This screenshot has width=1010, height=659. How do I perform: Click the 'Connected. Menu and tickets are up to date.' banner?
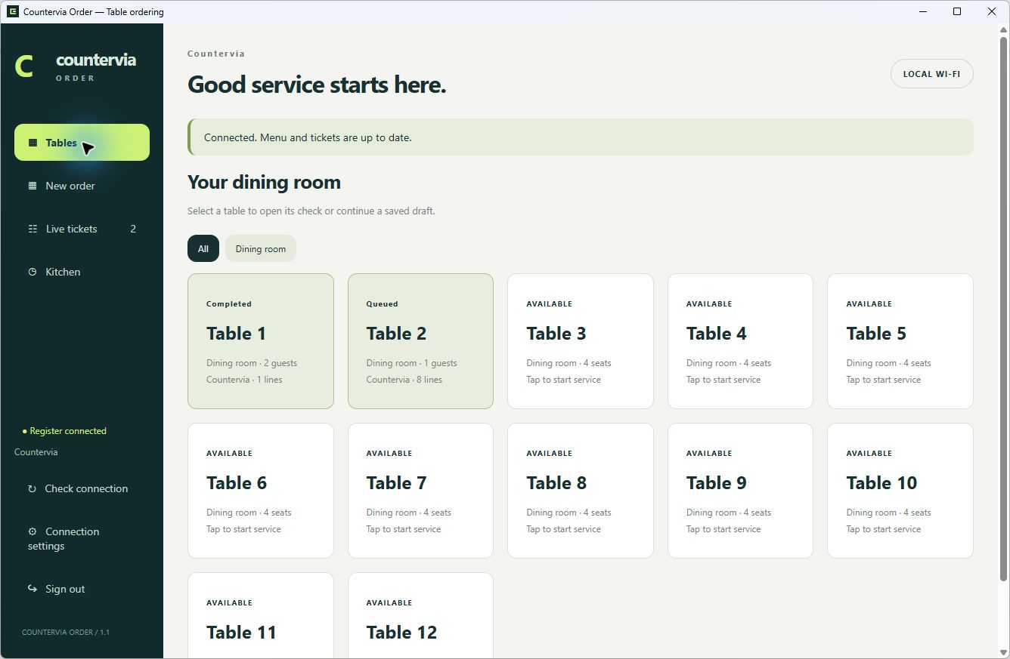pos(581,137)
